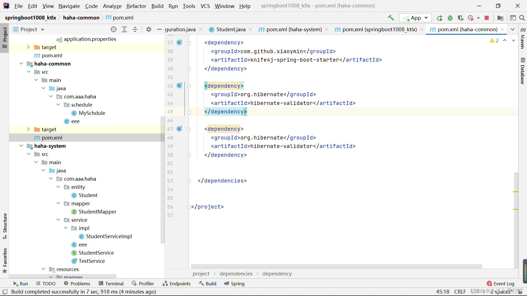Toggle the Project side tab

5,38
